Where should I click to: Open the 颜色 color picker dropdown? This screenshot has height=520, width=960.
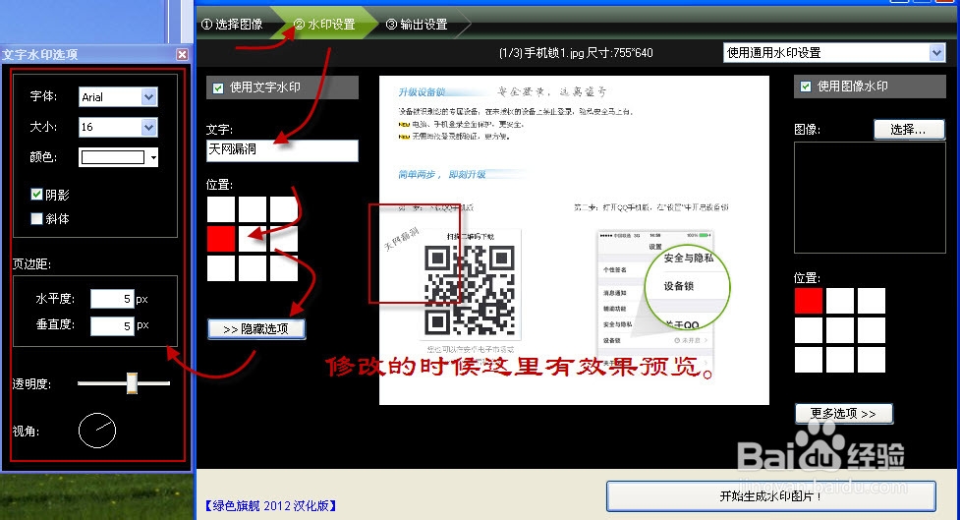pyautogui.click(x=153, y=157)
